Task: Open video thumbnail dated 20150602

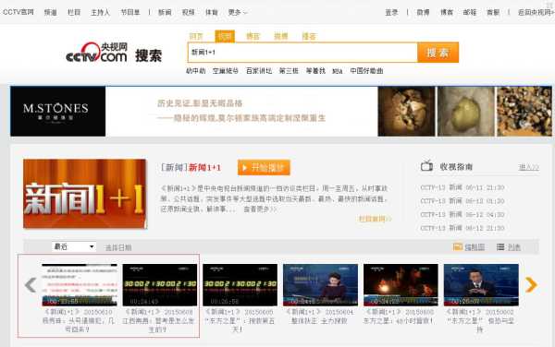Action: [481, 285]
